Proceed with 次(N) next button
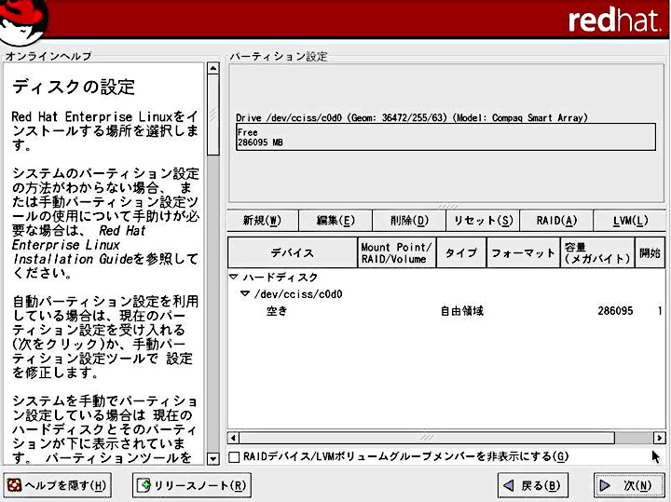This screenshot has height=502, width=671. coord(629,485)
